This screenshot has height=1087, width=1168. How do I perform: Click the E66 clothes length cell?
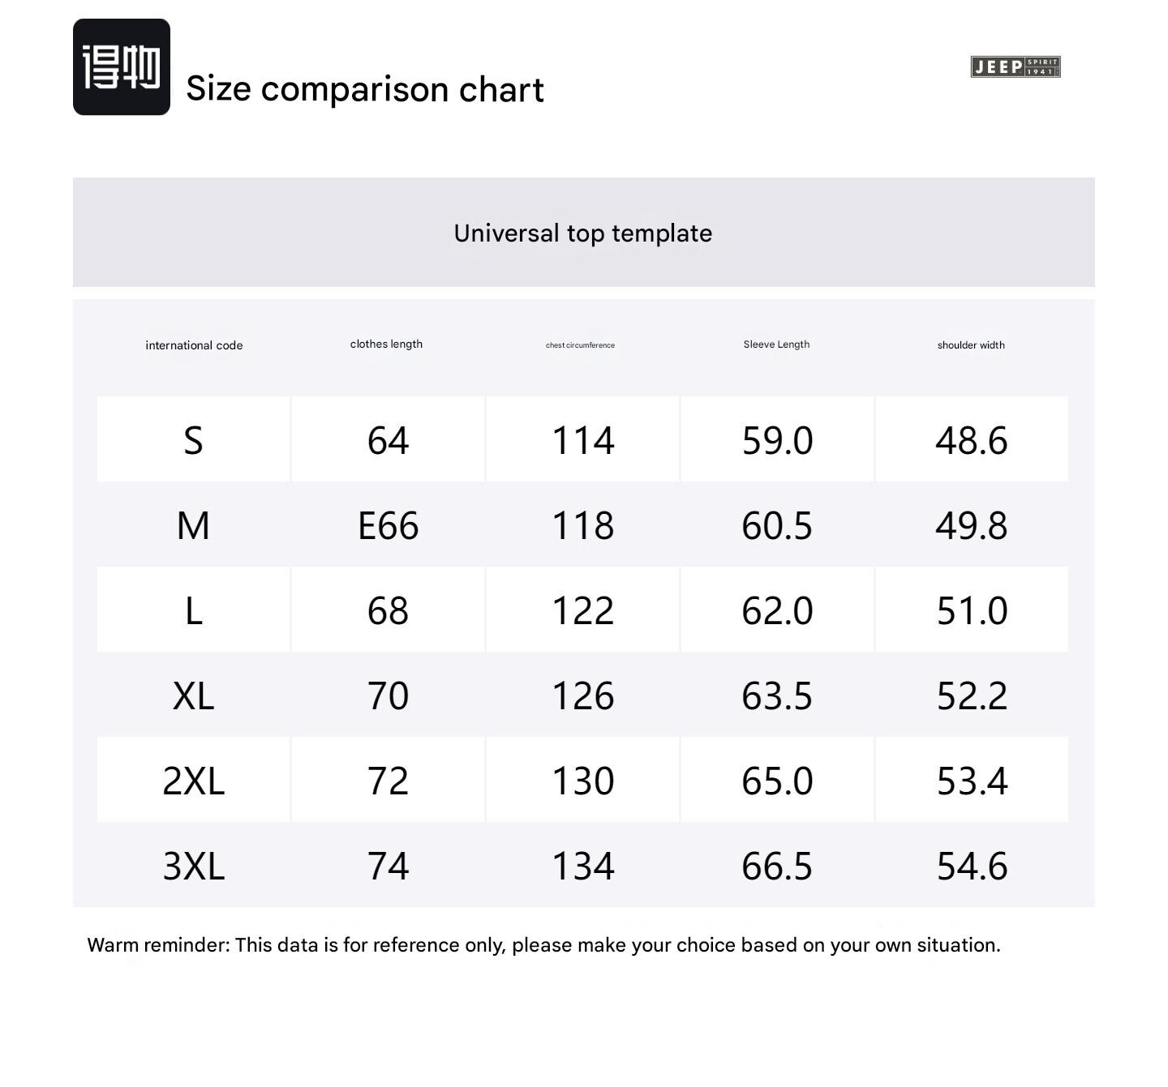pos(388,526)
